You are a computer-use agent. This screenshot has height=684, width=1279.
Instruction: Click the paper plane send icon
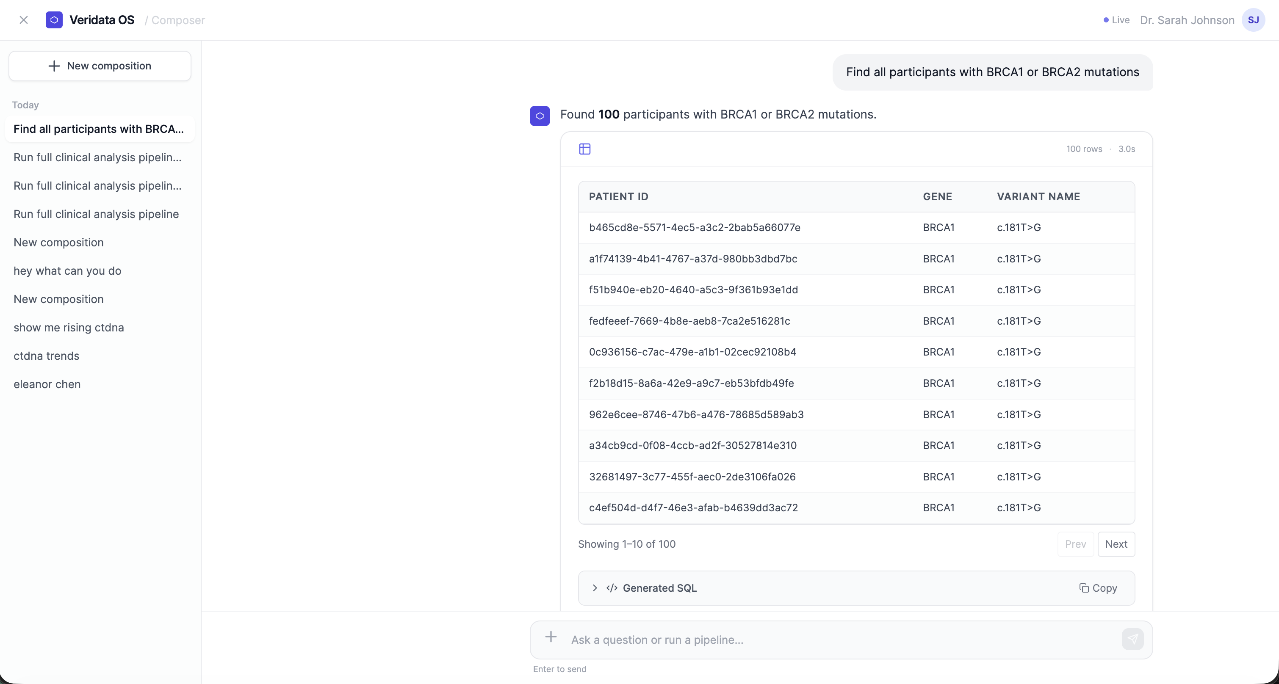(x=1132, y=639)
